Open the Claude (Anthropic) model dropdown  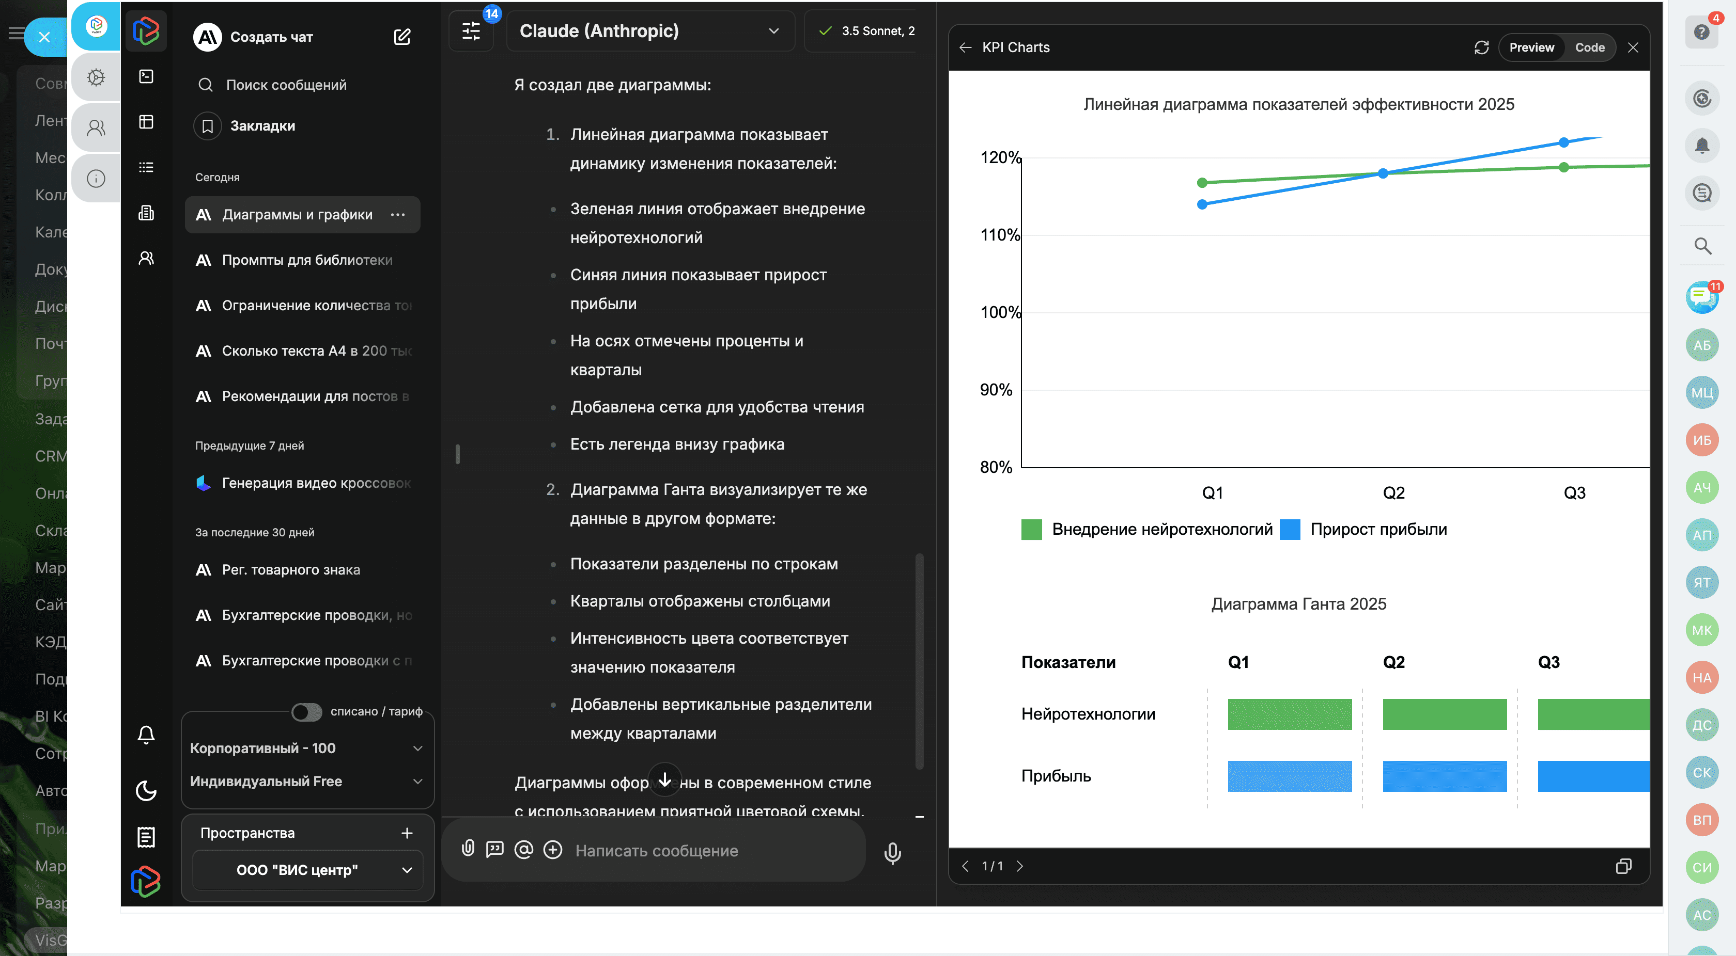[x=649, y=31]
